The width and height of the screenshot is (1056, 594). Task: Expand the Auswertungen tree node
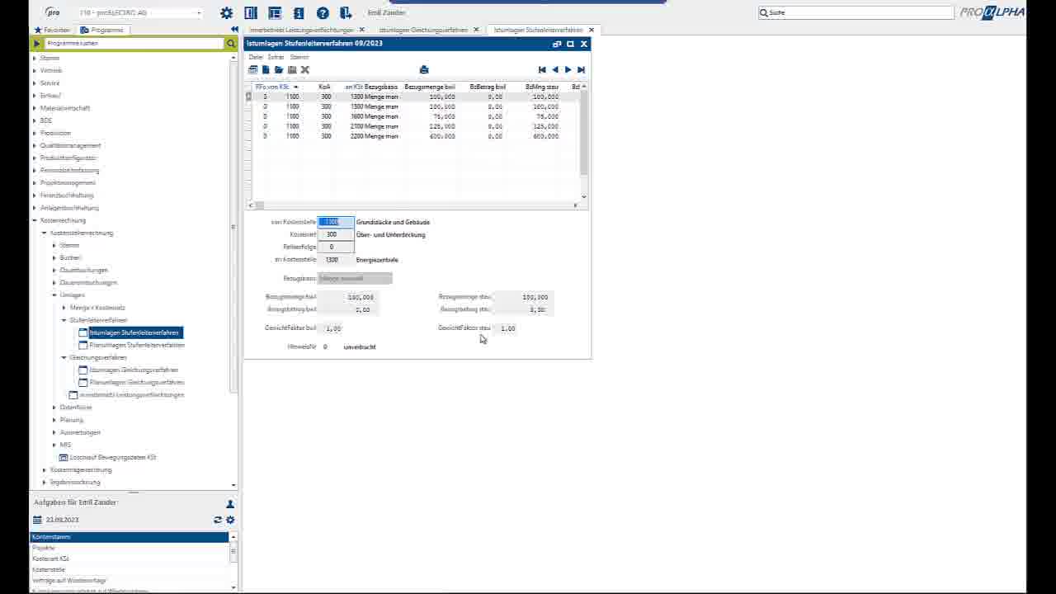54,432
